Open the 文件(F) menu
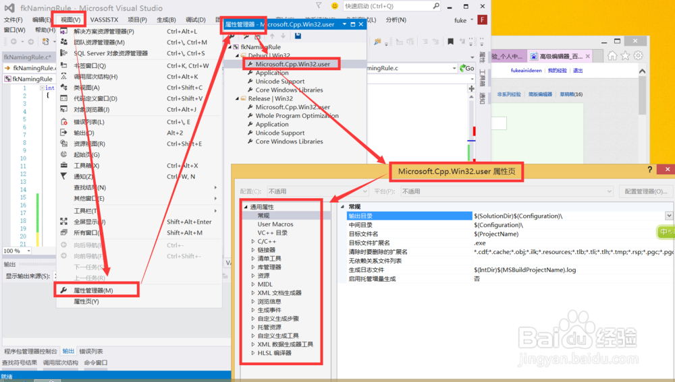This screenshot has width=675, height=382. coord(13,20)
